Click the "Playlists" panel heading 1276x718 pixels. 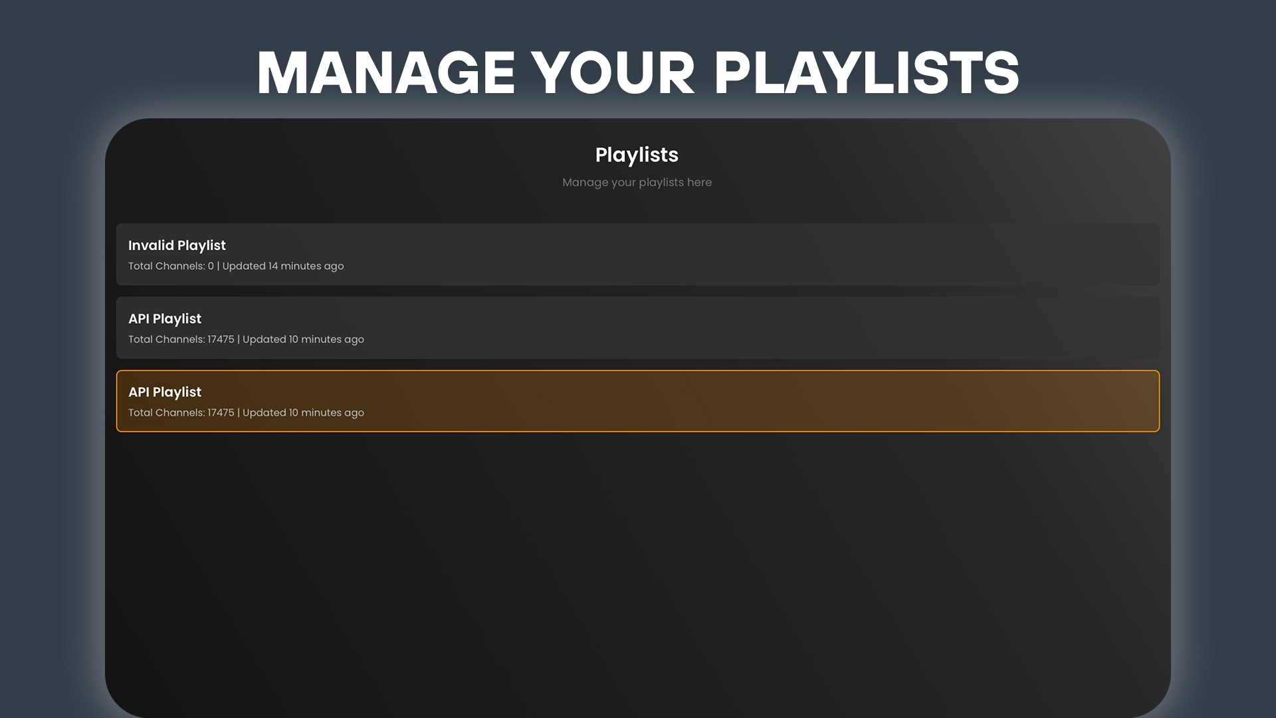click(x=637, y=155)
